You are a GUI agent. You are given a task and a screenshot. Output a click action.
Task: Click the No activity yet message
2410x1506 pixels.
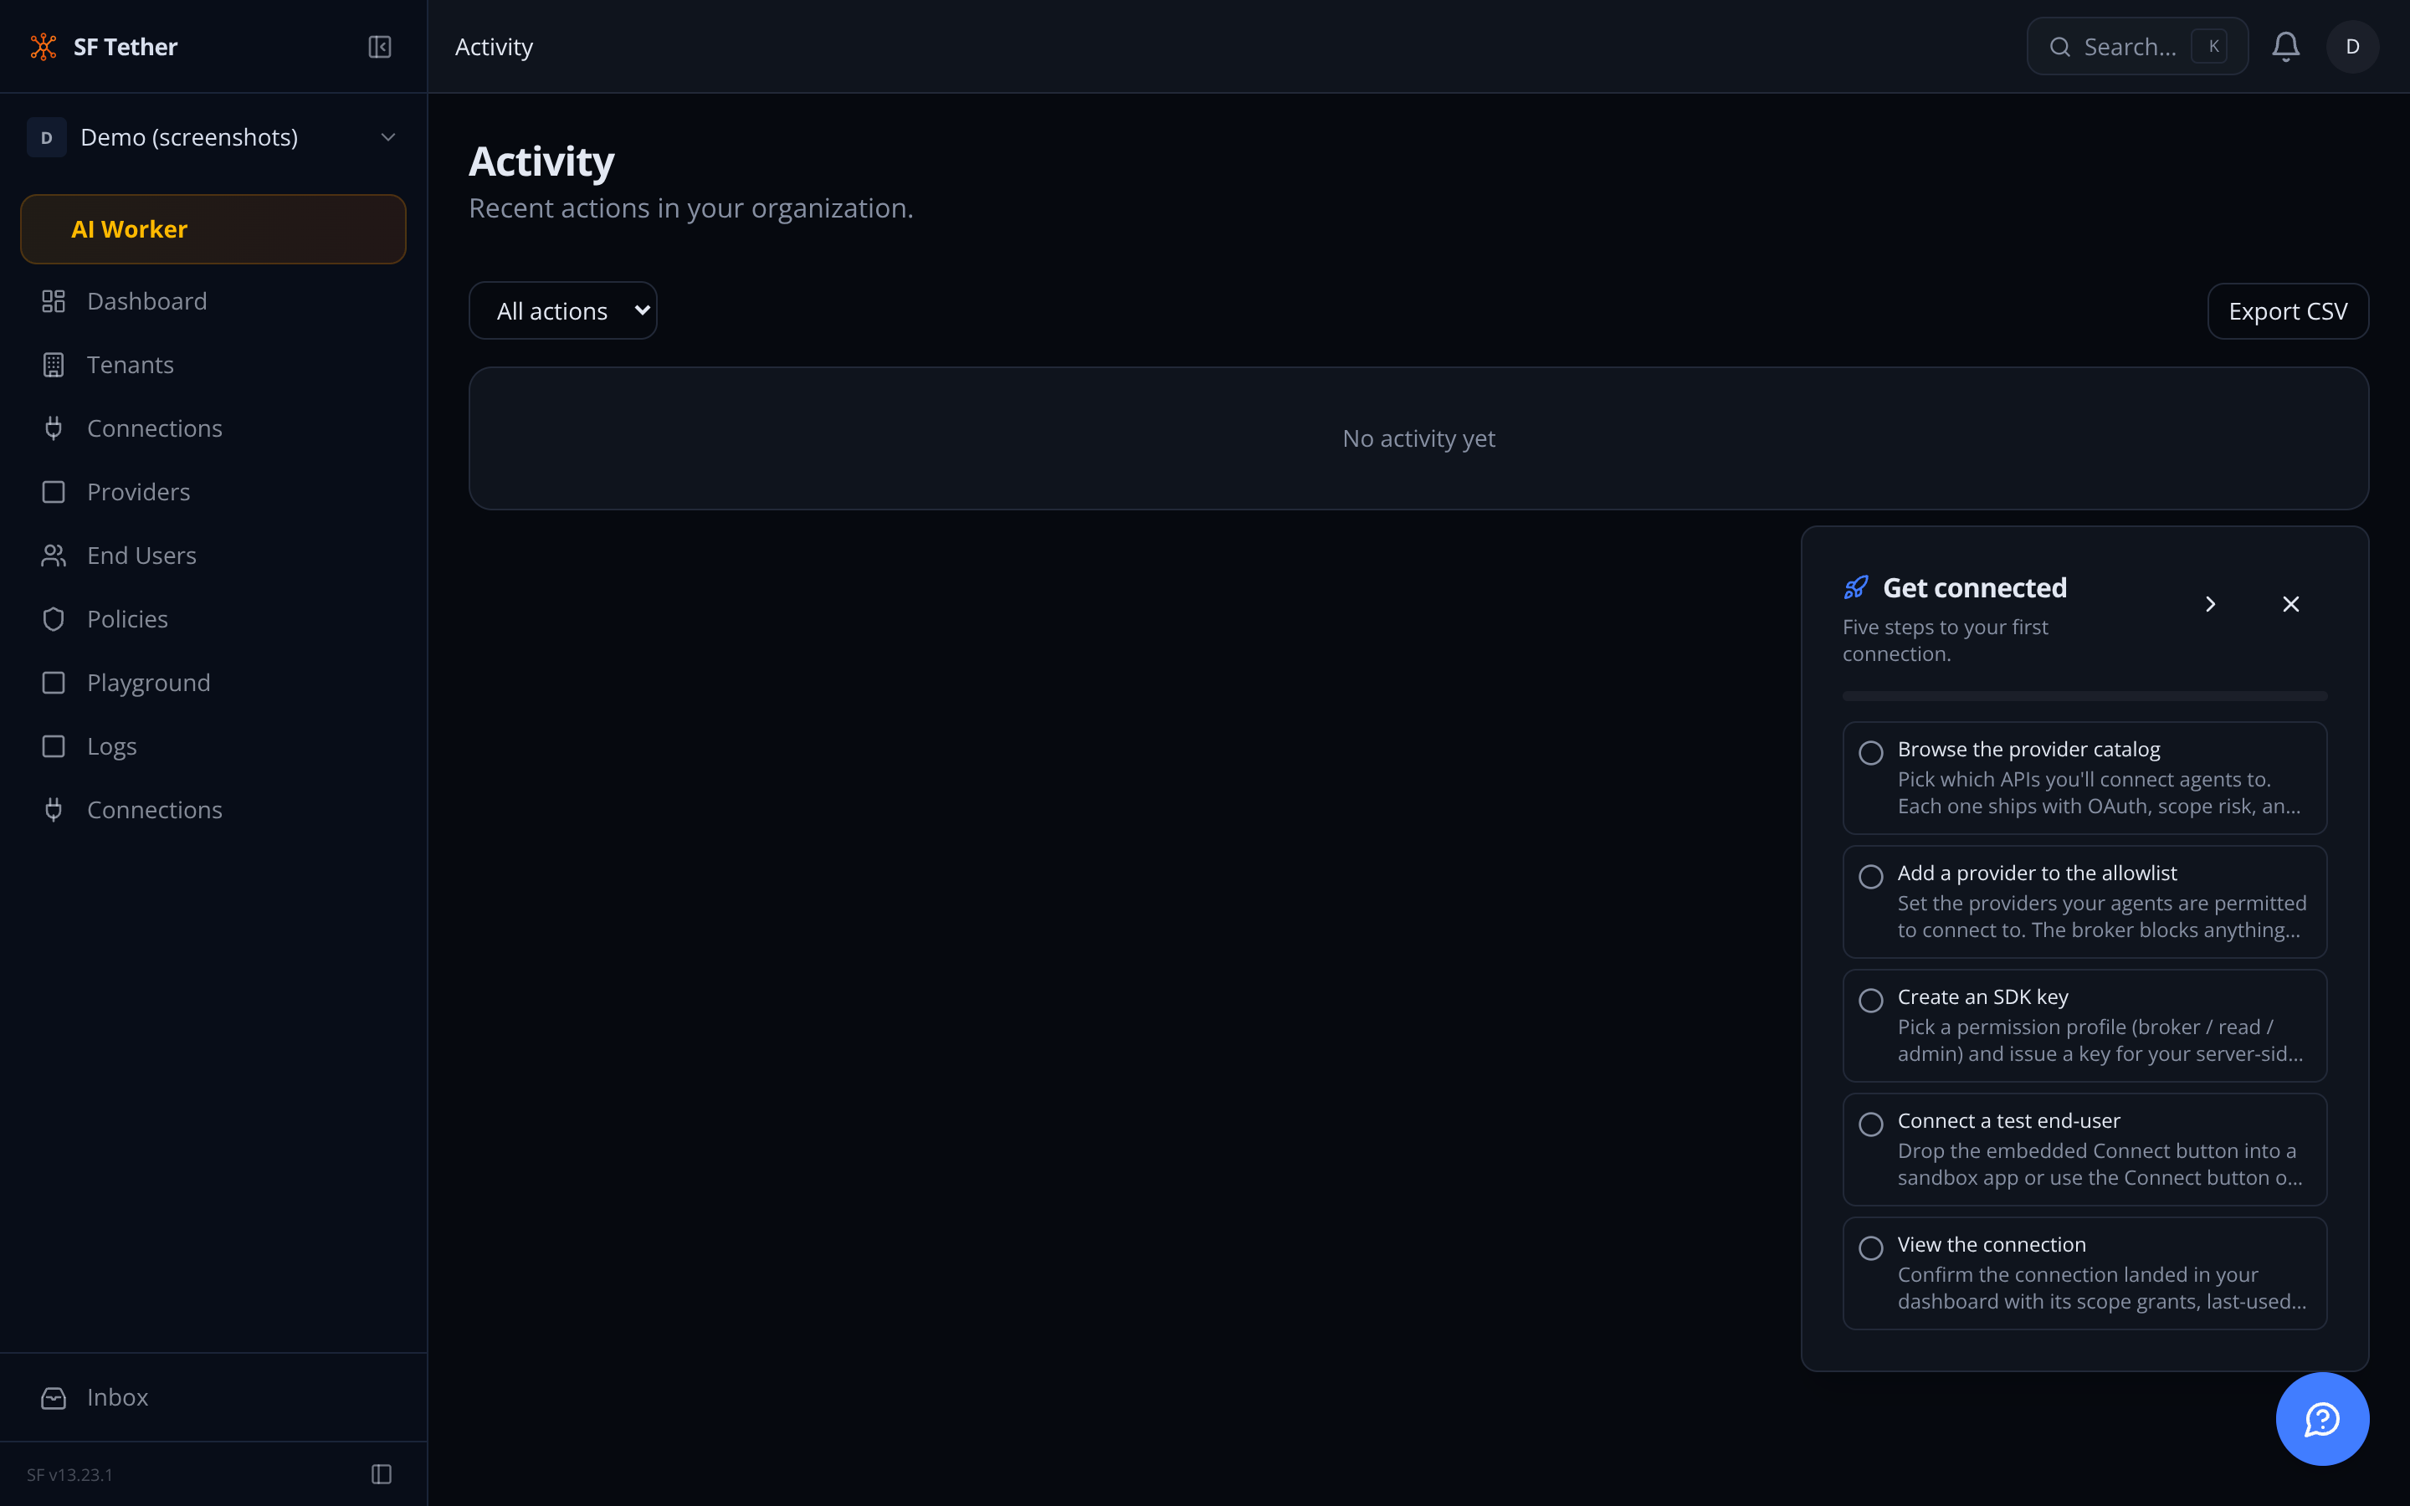pyautogui.click(x=1418, y=438)
